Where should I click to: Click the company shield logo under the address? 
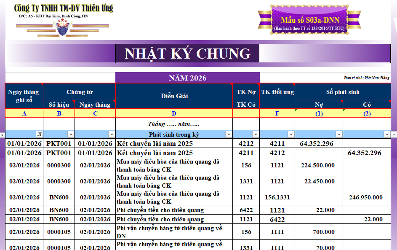pos(62,27)
